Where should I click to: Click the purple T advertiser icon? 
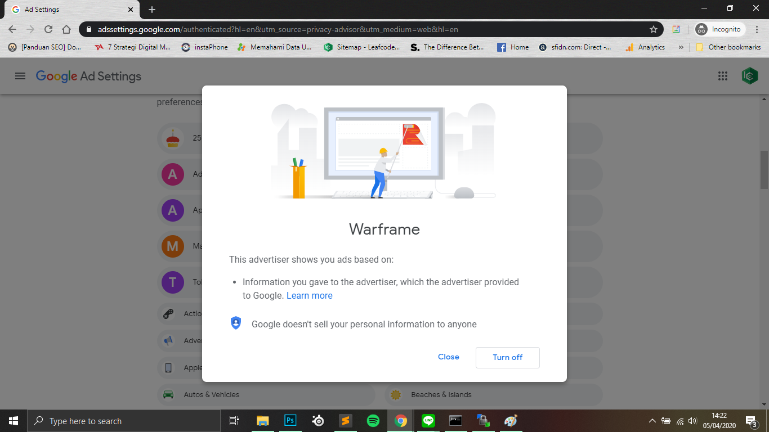pyautogui.click(x=173, y=282)
